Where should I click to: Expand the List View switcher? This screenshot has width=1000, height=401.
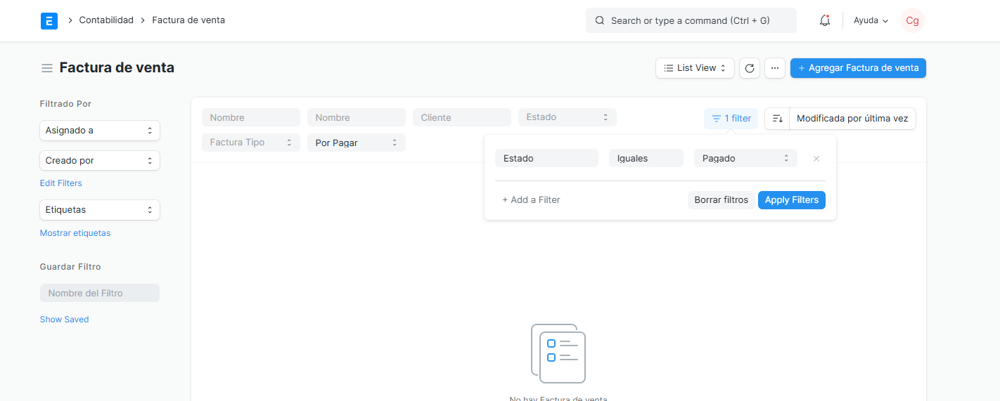pos(695,68)
